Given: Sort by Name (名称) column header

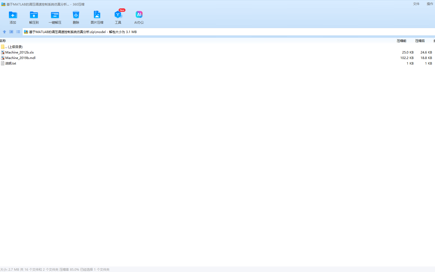Looking at the screenshot, I should pos(3,41).
